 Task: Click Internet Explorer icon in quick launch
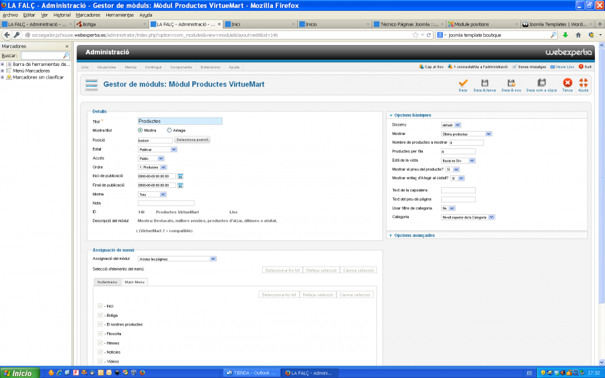click(59, 373)
